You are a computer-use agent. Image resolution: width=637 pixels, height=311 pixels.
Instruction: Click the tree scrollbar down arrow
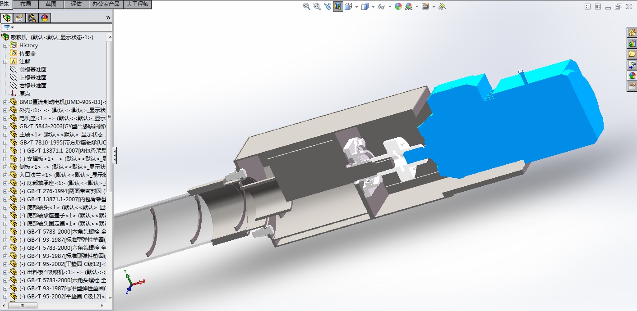(x=110, y=297)
